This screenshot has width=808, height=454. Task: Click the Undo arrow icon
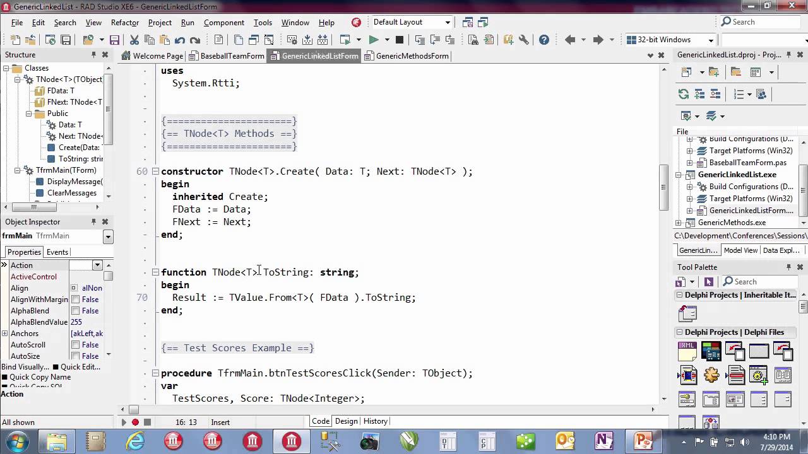point(180,40)
